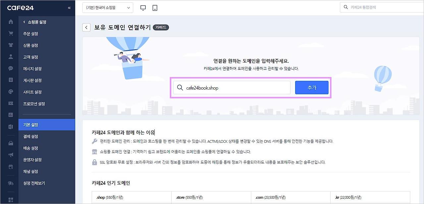The height and width of the screenshot is (204, 424).
Task: Open the megaphone marketing icon
Action: 11,155
